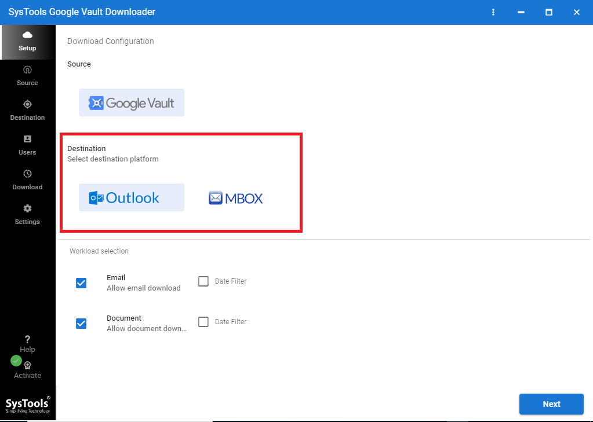Open the Setup cloud icon in sidebar
The width and height of the screenshot is (593, 422).
pos(27,36)
